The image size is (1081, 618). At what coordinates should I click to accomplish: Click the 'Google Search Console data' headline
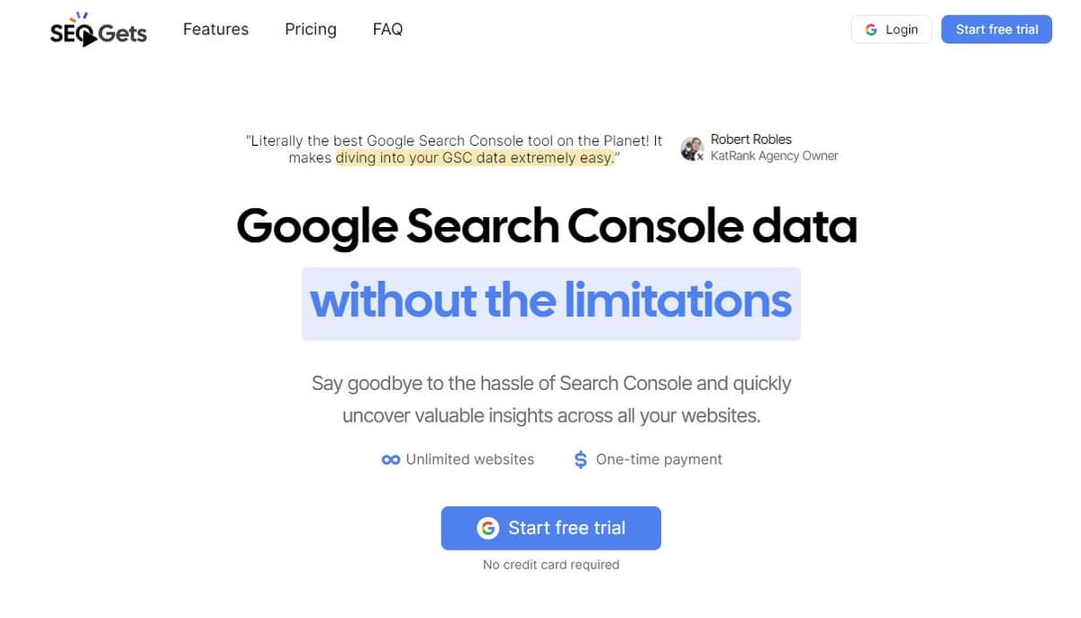[547, 225]
